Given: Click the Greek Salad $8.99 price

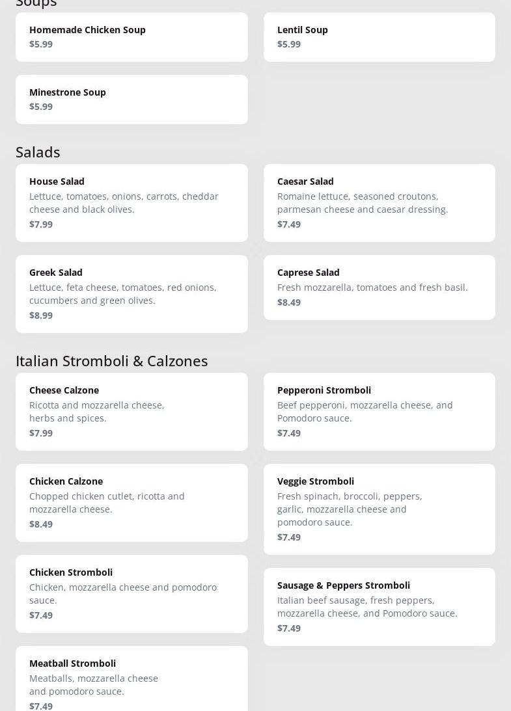Looking at the screenshot, I should click(41, 315).
